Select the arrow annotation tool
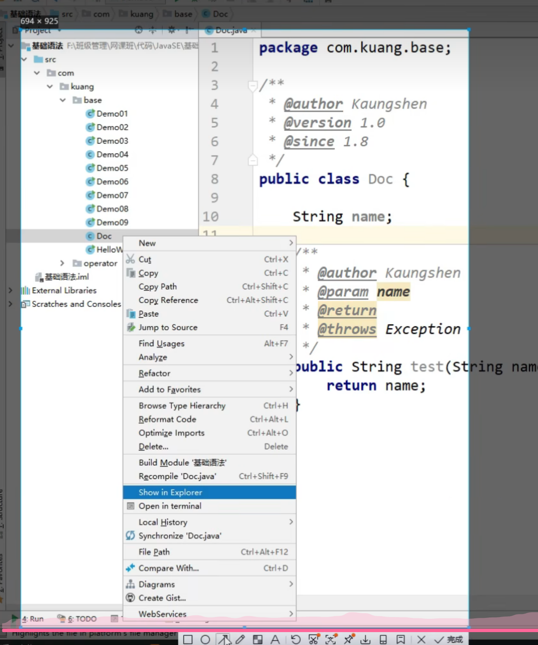Viewport: 538px width, 645px height. [224, 639]
